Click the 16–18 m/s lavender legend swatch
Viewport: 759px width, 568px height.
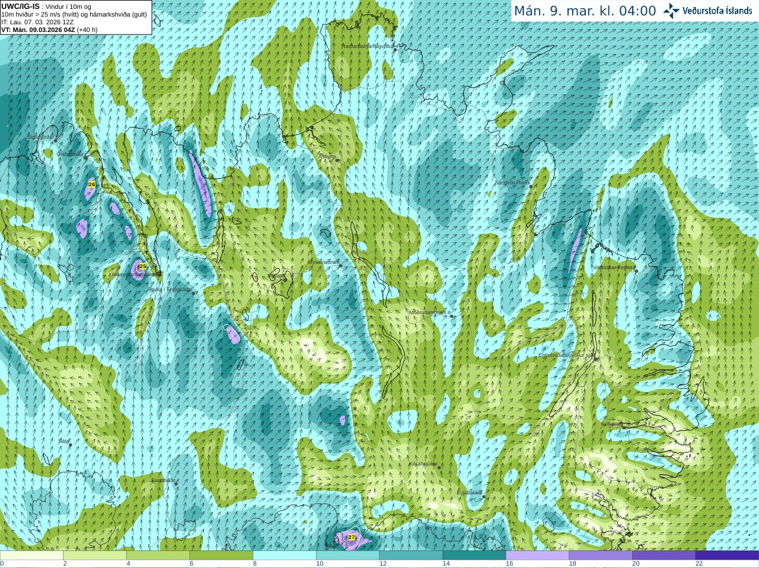pos(537,556)
